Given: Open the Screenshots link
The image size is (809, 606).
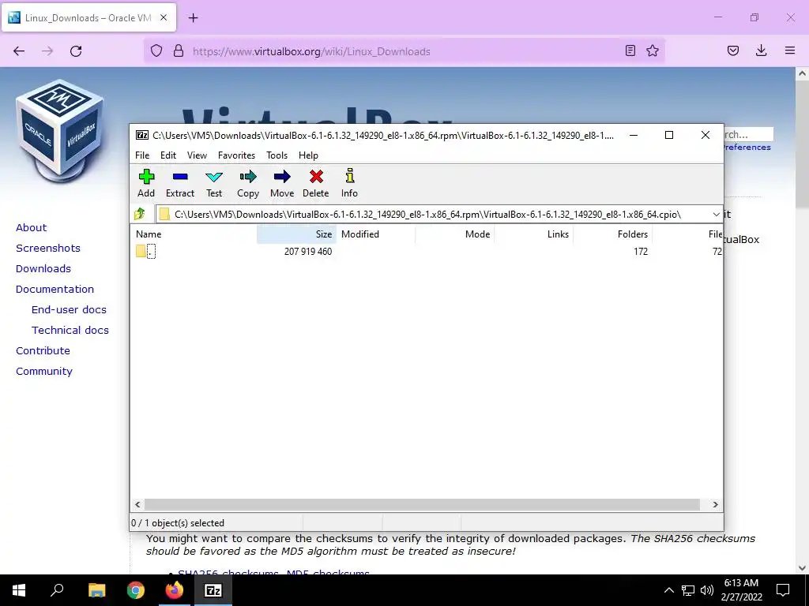Looking at the screenshot, I should 48,249.
